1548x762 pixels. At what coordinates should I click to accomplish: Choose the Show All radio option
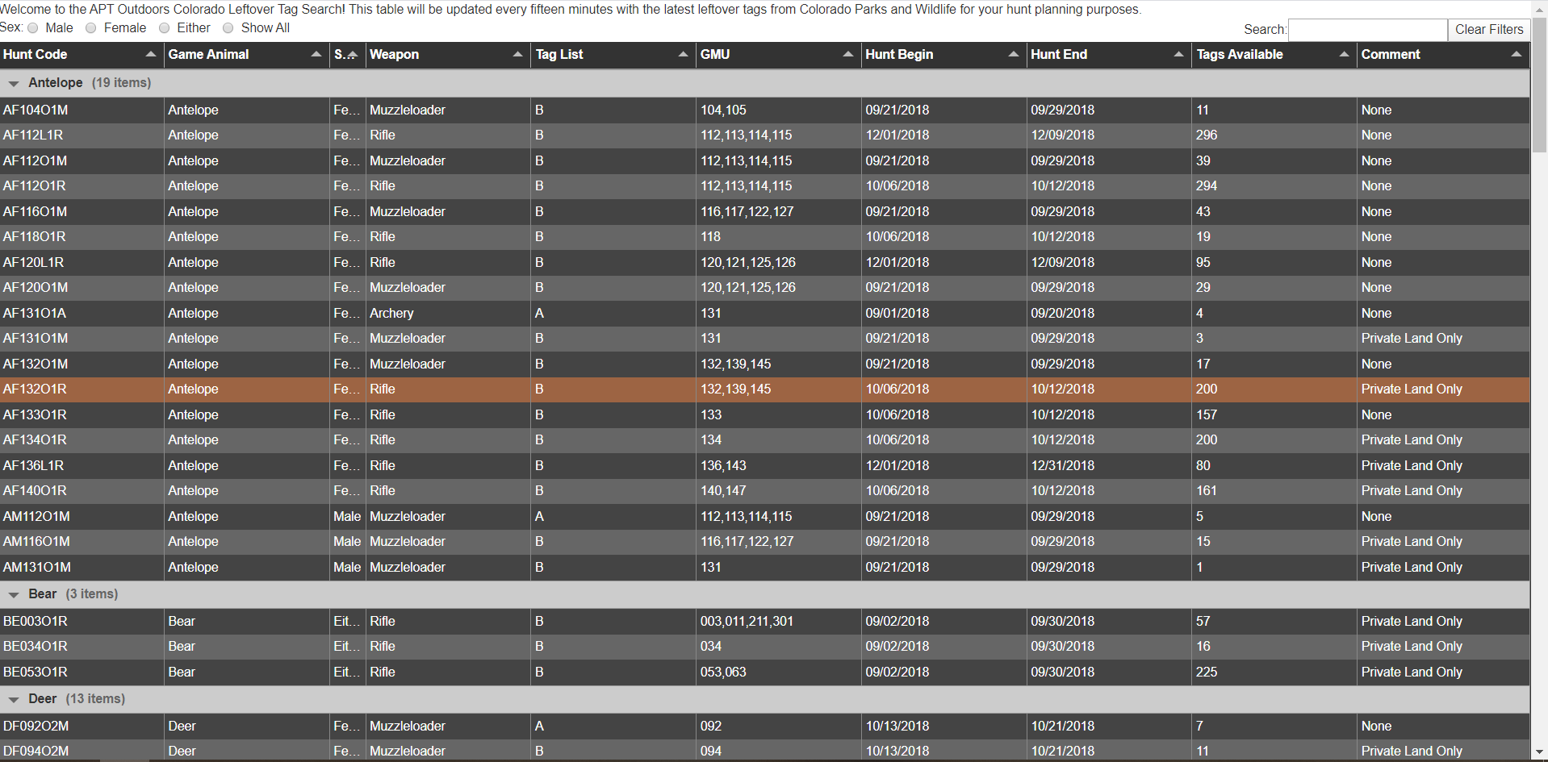(x=228, y=28)
